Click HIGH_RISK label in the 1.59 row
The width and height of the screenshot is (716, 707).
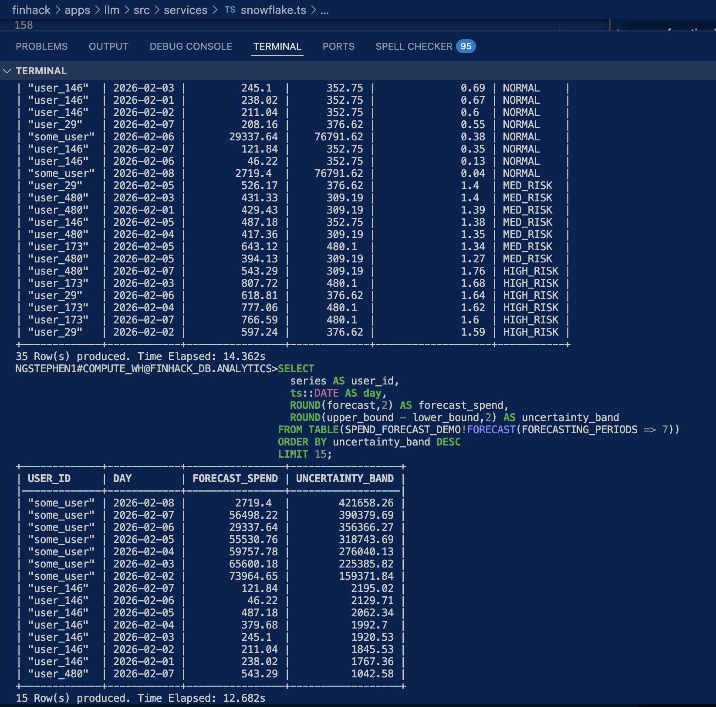530,332
